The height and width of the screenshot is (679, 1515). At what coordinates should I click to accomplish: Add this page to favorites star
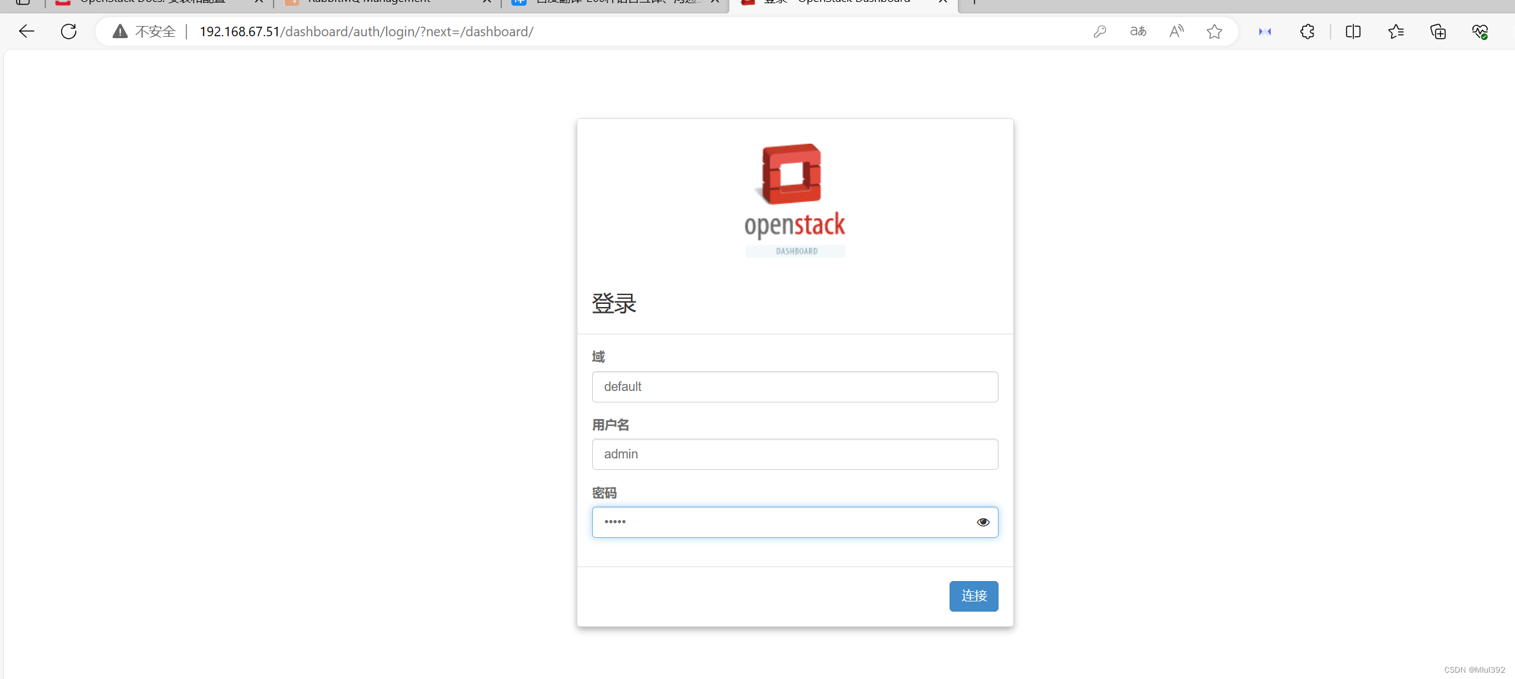pyautogui.click(x=1214, y=31)
